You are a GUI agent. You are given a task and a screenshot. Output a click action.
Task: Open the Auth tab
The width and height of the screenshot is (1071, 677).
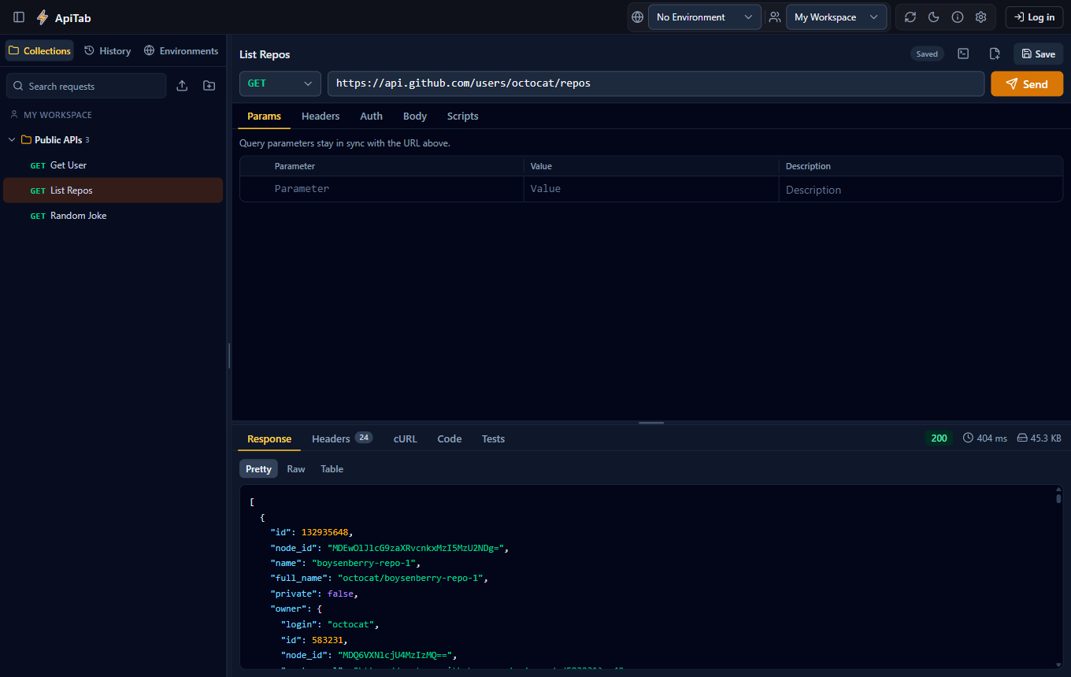(x=371, y=116)
